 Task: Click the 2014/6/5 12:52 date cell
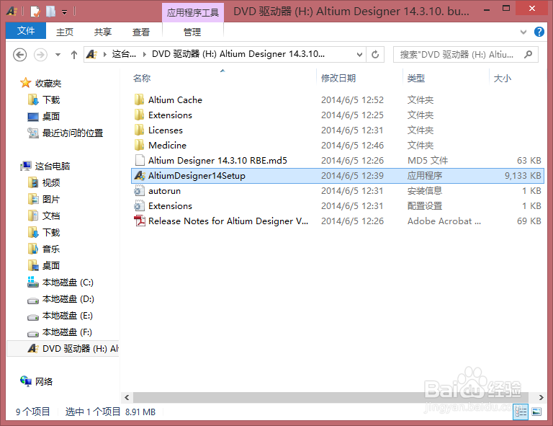point(352,100)
